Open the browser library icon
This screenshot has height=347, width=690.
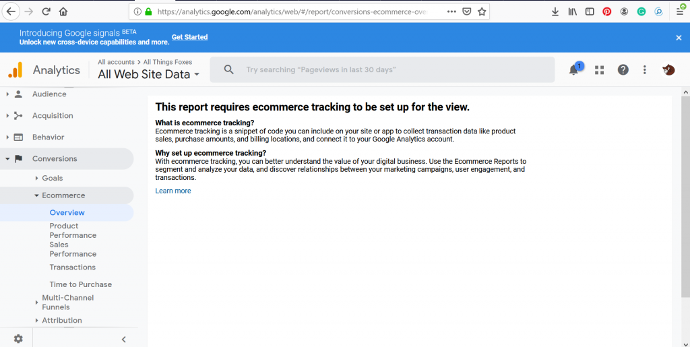(x=572, y=12)
